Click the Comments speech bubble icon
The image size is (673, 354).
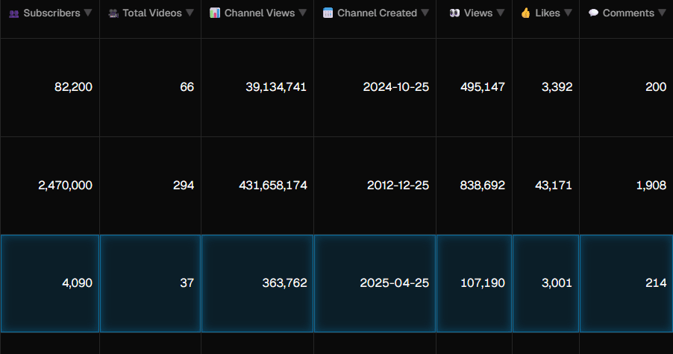(x=593, y=13)
